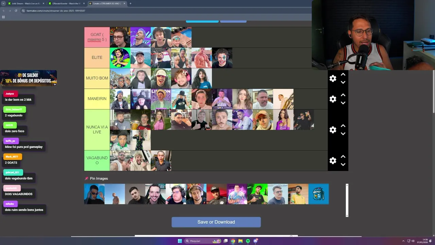Open settings gear for VAGABUNDO row
Image resolution: width=435 pixels, height=245 pixels.
[x=333, y=161]
